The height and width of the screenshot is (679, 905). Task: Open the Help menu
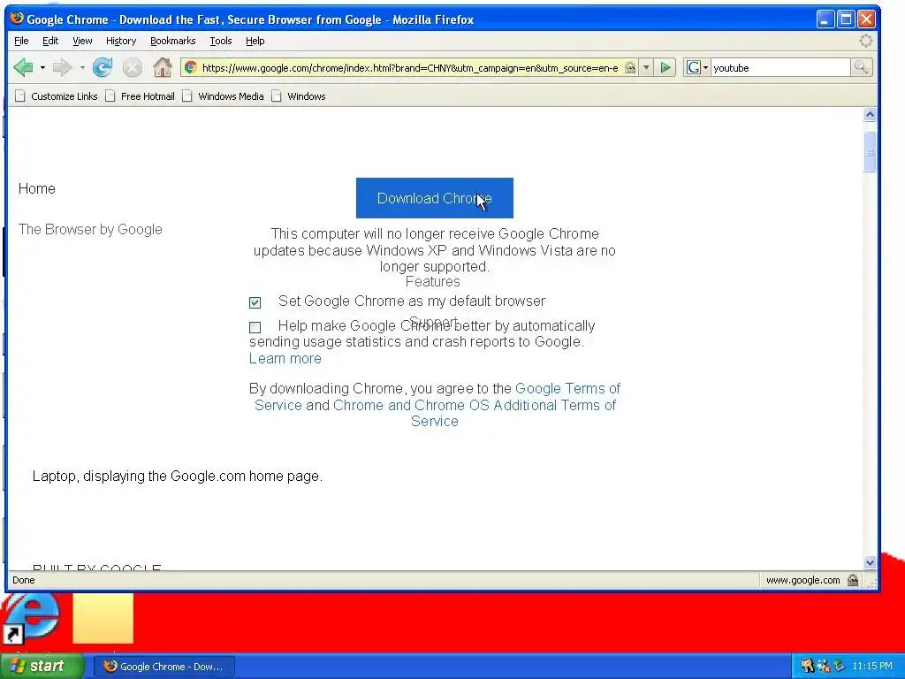click(x=255, y=41)
